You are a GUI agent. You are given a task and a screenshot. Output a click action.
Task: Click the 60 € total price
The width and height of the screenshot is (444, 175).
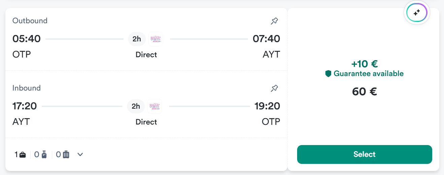(364, 92)
